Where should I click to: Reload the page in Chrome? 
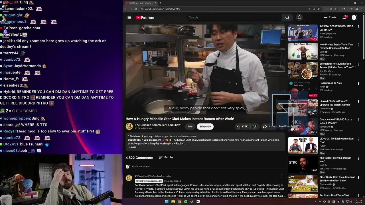136,9
